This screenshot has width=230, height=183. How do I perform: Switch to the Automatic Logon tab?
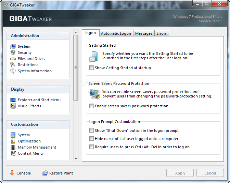[x=116, y=33]
